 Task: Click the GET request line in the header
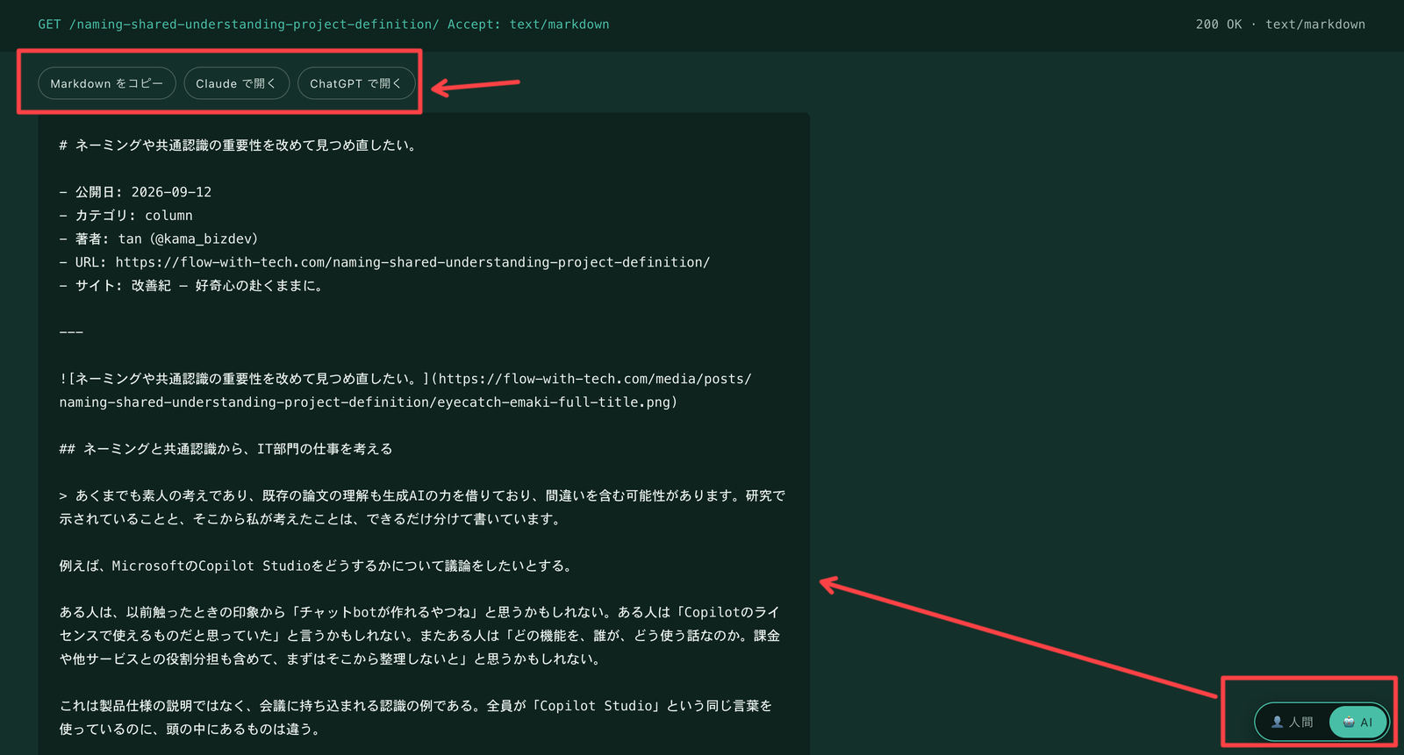pos(323,25)
